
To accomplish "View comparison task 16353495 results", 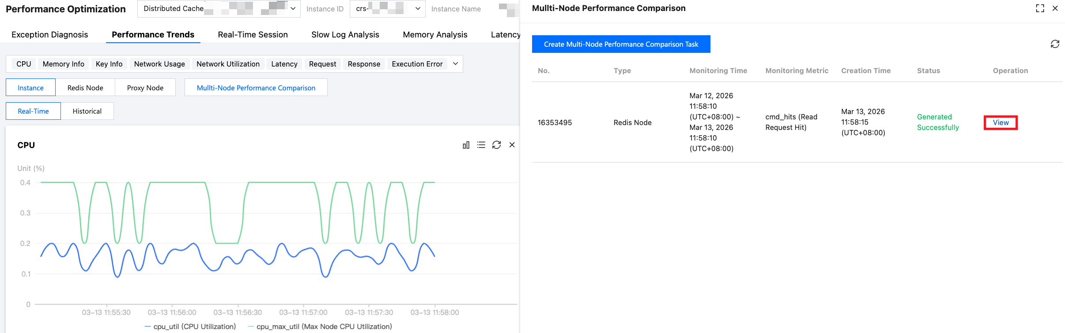I will pos(1001,122).
